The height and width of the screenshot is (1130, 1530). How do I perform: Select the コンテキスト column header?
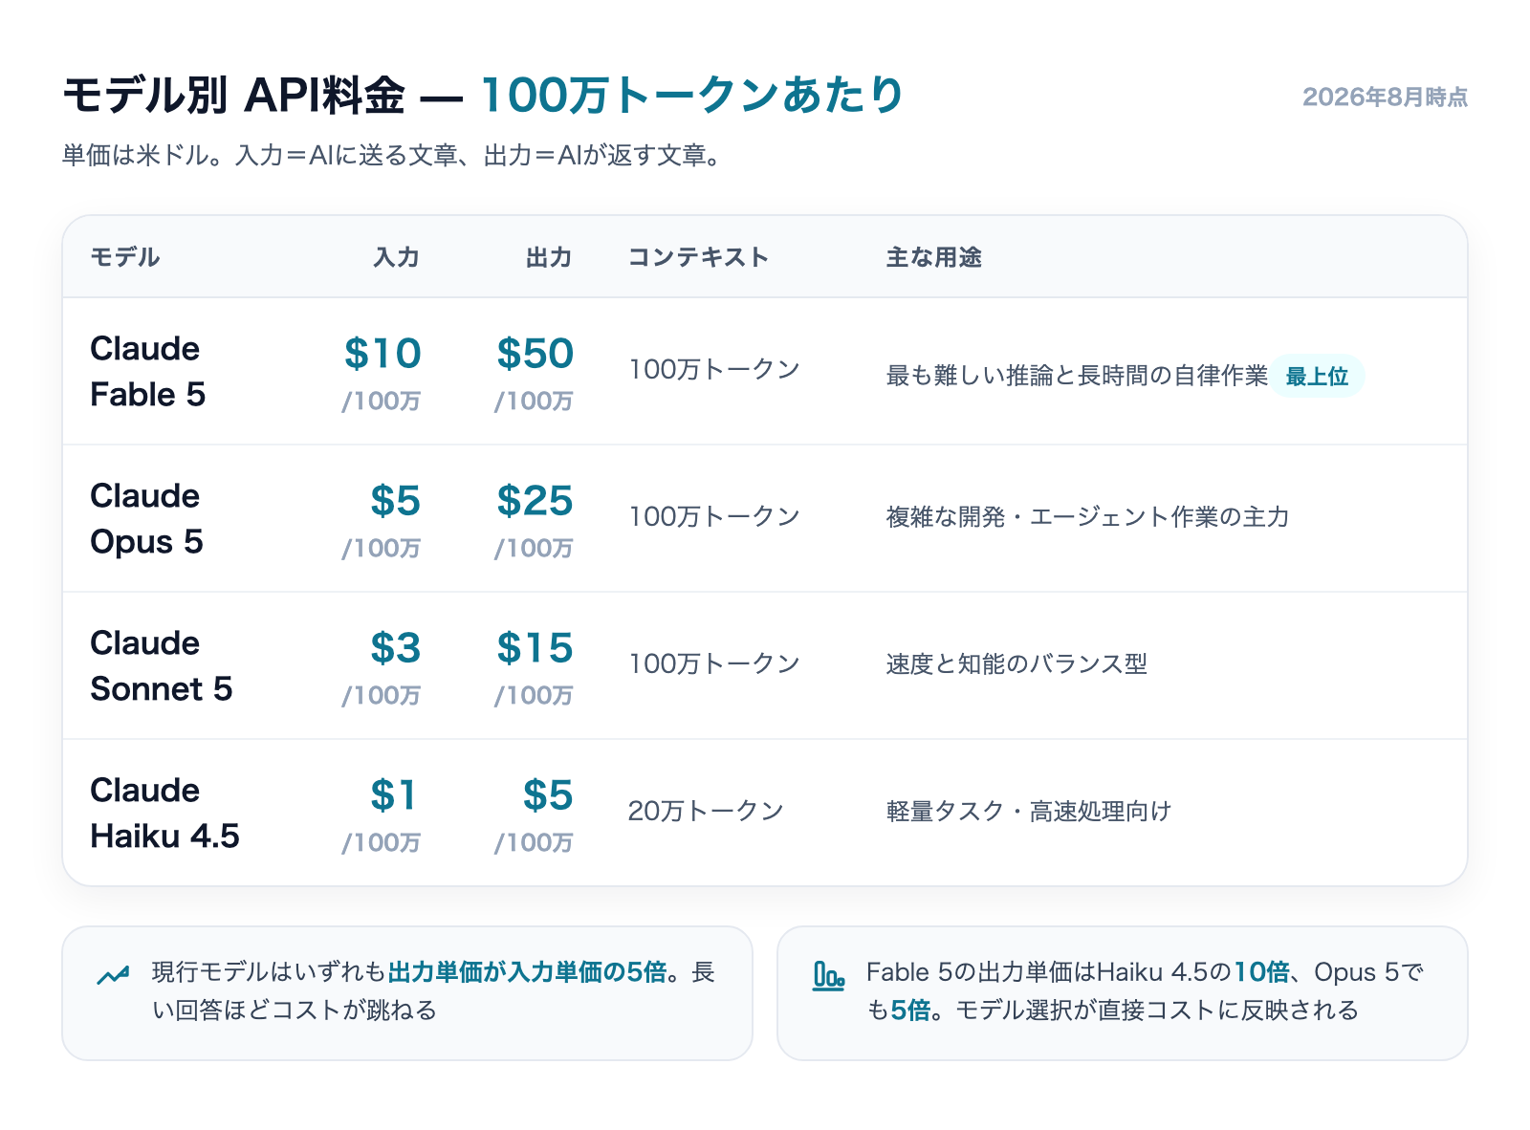(698, 257)
